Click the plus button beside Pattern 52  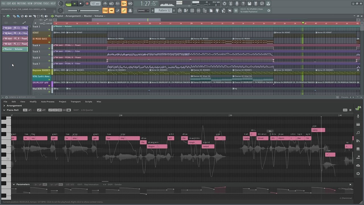(173, 11)
